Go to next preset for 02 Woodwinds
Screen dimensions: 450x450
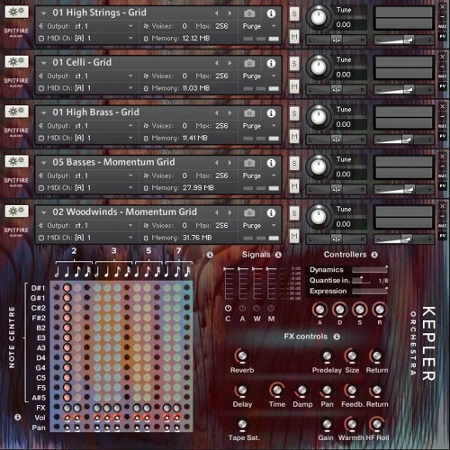click(x=229, y=212)
